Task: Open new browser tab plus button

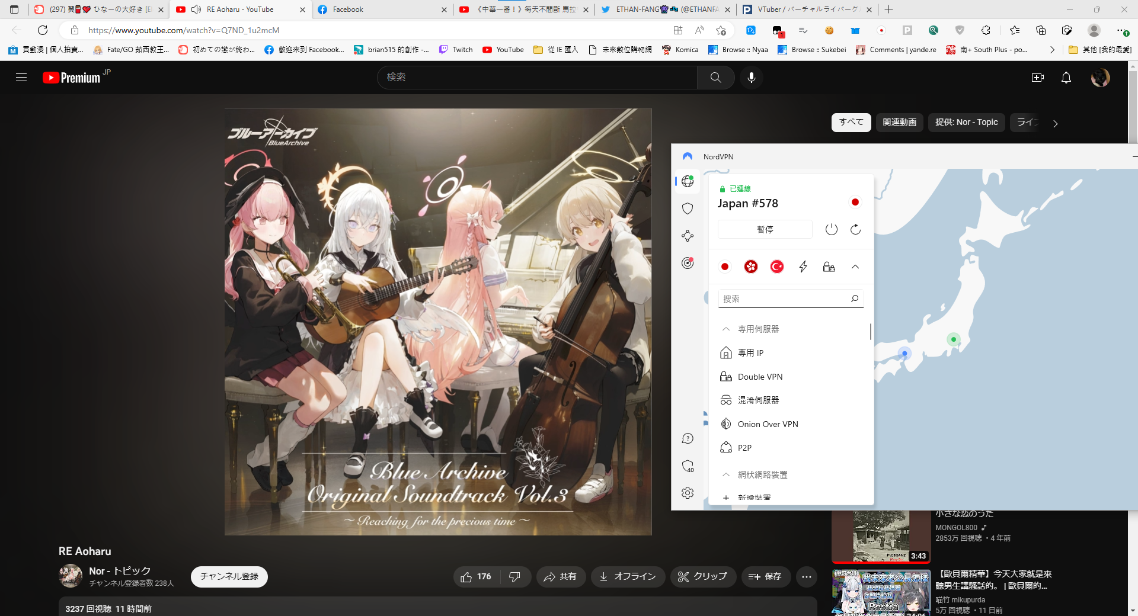Action: point(888,9)
